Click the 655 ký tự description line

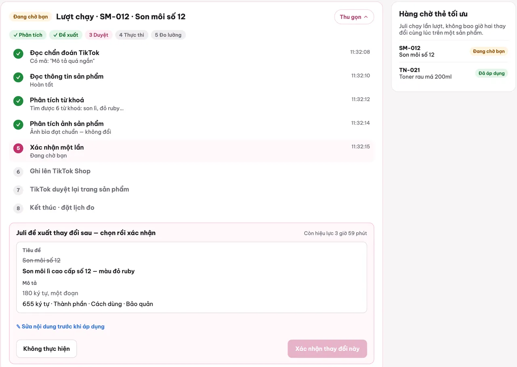click(x=88, y=304)
